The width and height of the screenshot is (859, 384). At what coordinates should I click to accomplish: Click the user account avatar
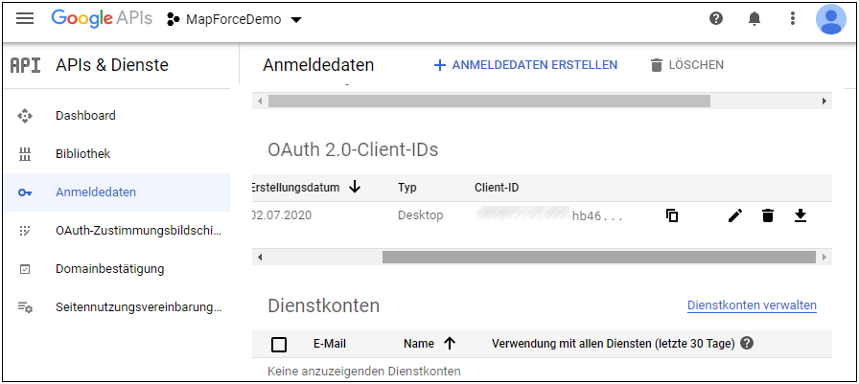coord(830,18)
